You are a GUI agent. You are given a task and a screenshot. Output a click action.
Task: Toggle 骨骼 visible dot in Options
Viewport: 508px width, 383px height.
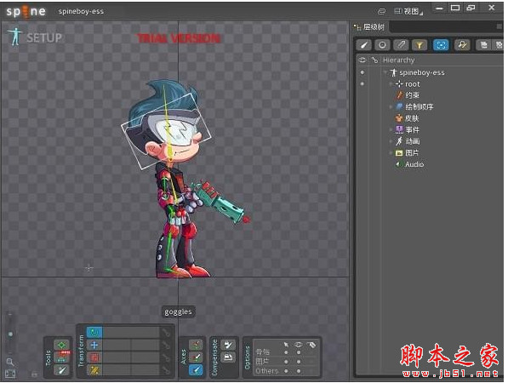pos(299,352)
